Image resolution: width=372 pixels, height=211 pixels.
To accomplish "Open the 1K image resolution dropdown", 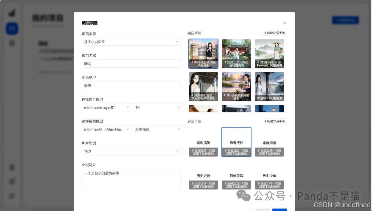I will point(158,107).
